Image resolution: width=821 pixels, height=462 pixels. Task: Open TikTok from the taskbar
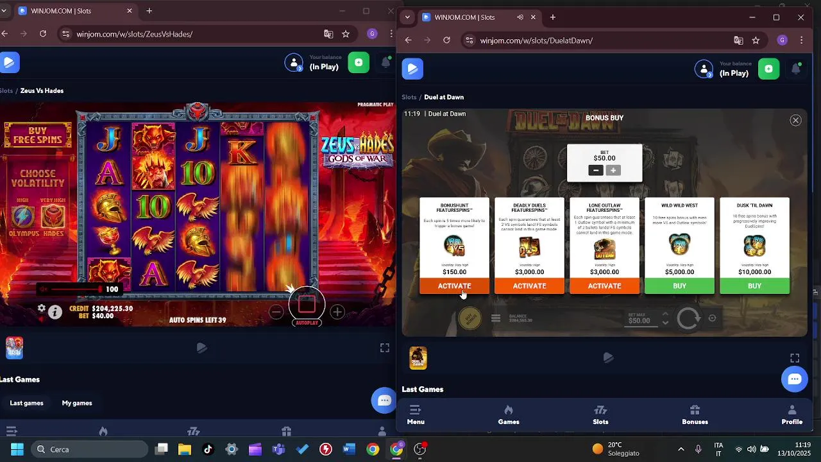208,449
